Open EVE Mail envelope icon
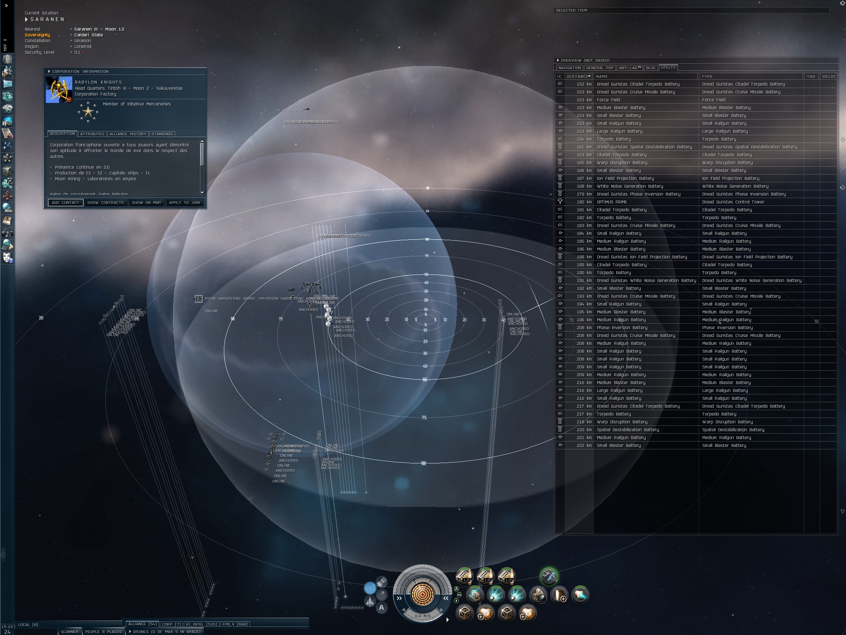 point(7,84)
